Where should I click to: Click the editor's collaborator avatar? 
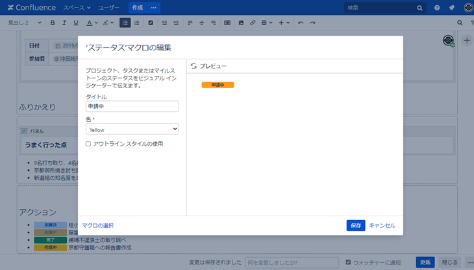click(x=448, y=40)
